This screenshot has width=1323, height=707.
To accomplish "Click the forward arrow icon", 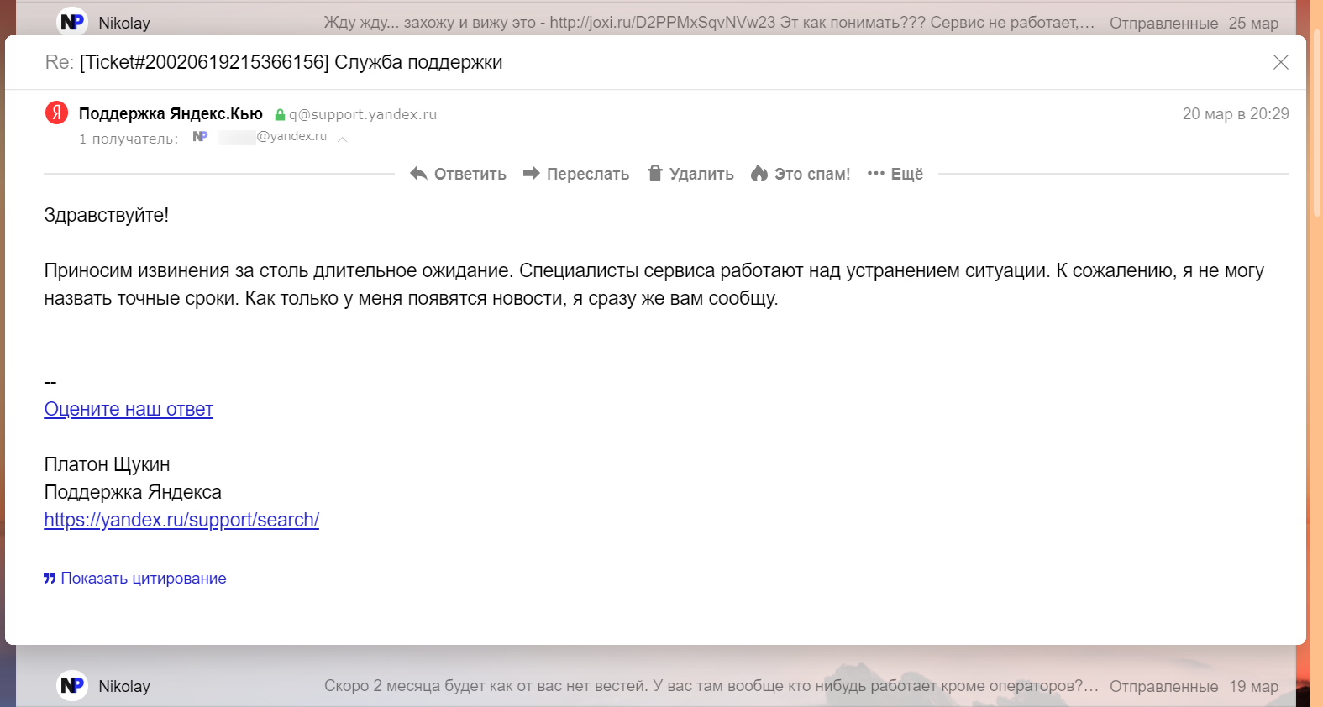I will (x=531, y=174).
